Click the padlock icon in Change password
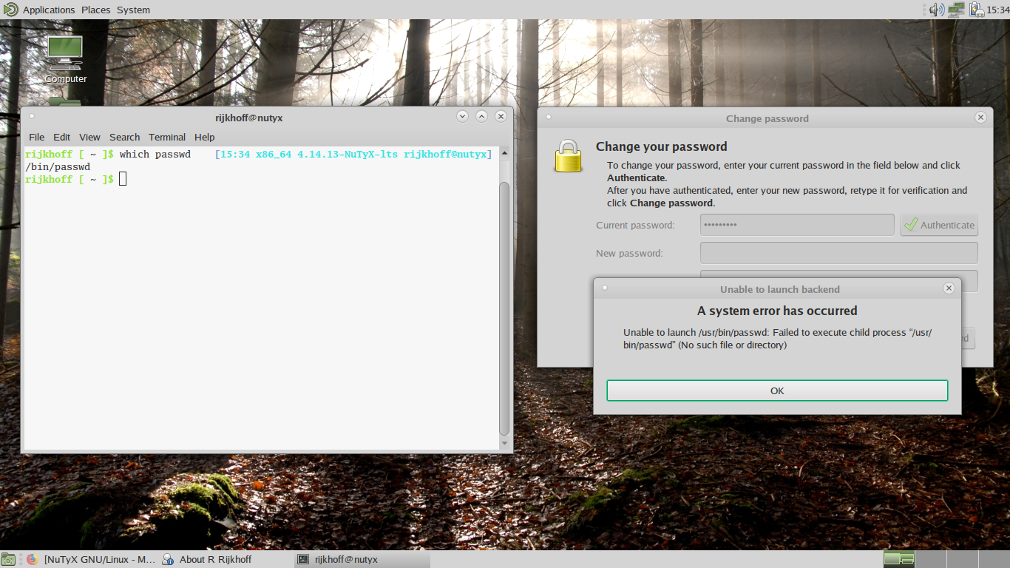This screenshot has width=1010, height=568. (x=569, y=156)
